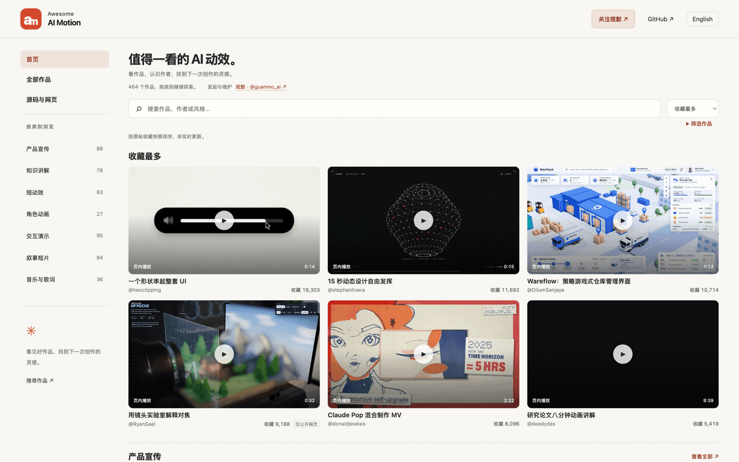Click the Awesome AI Motion logo icon
The image size is (739, 462).
(x=31, y=19)
